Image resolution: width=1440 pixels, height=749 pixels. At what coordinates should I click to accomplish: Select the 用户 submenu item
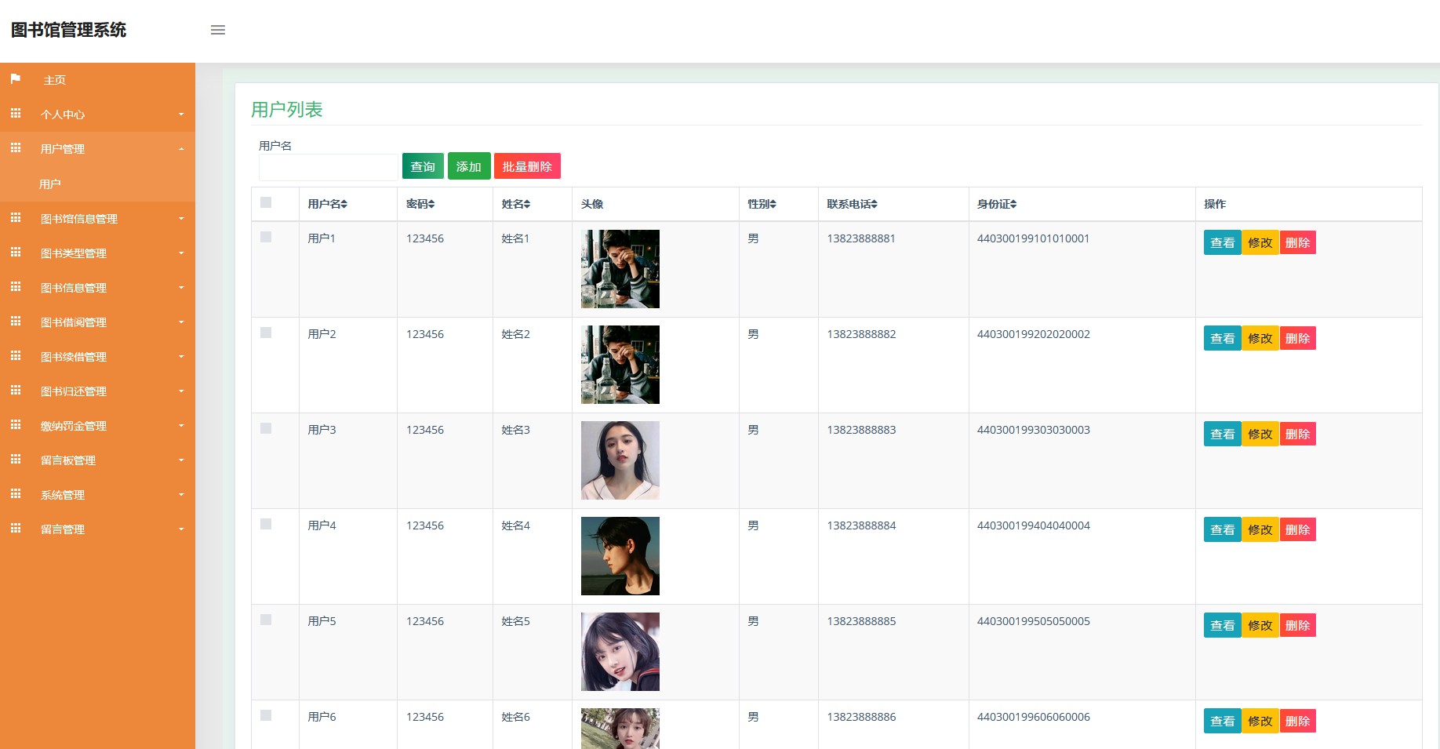50,184
